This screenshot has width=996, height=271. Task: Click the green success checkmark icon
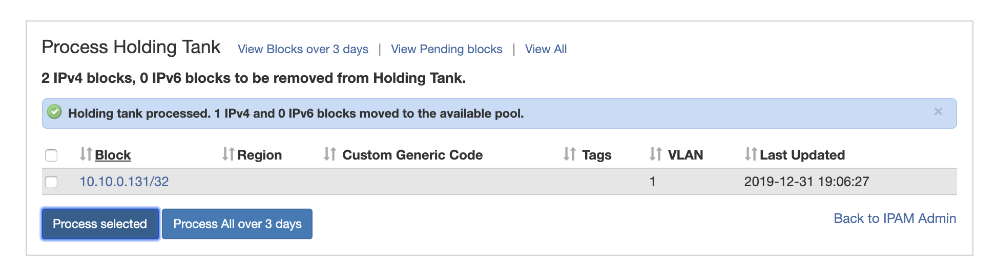click(x=54, y=112)
